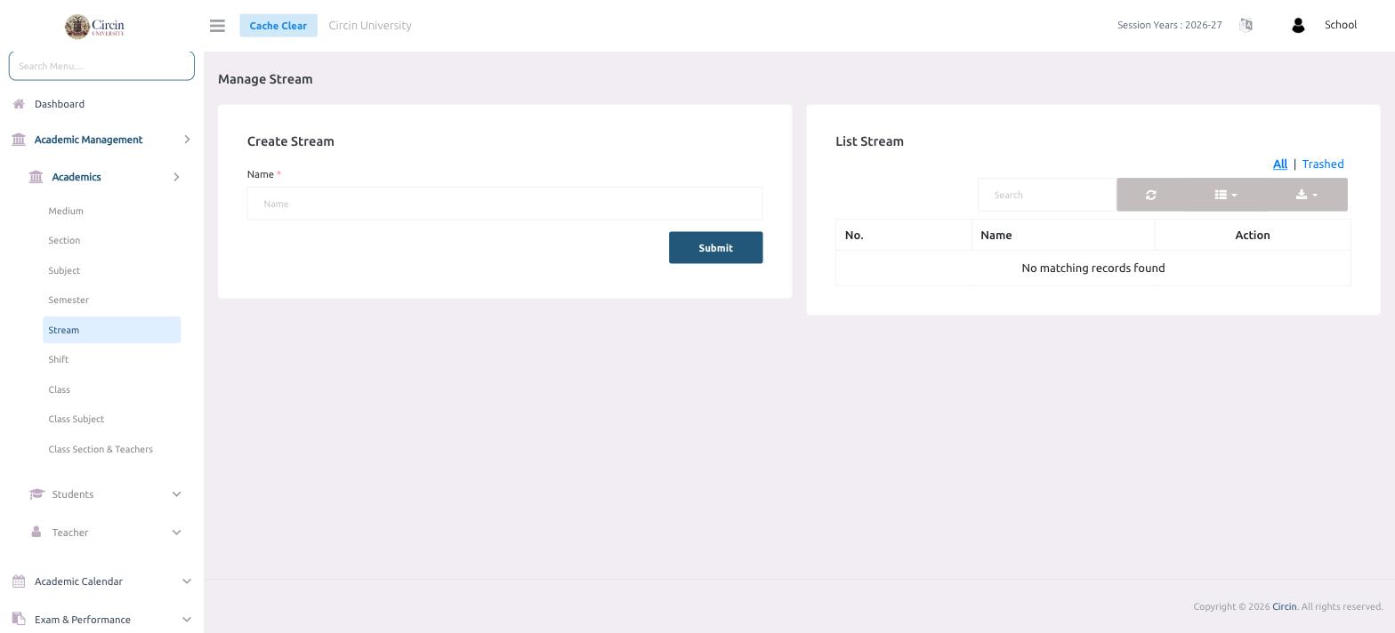Screen dimensions: 1395x633
Task: Expand the Academic Calendar chevron
Action: point(187,581)
